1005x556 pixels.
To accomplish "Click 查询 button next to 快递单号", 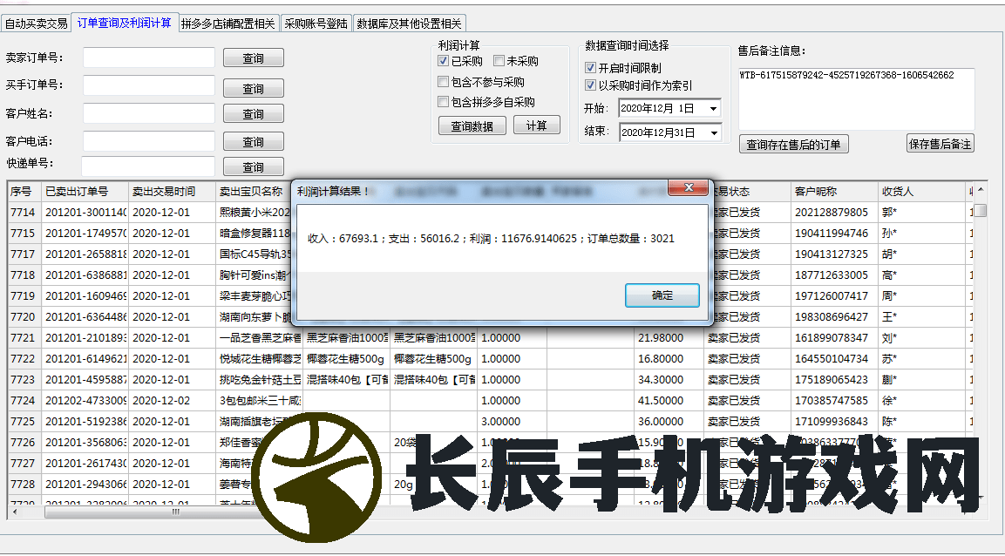I will click(x=253, y=166).
